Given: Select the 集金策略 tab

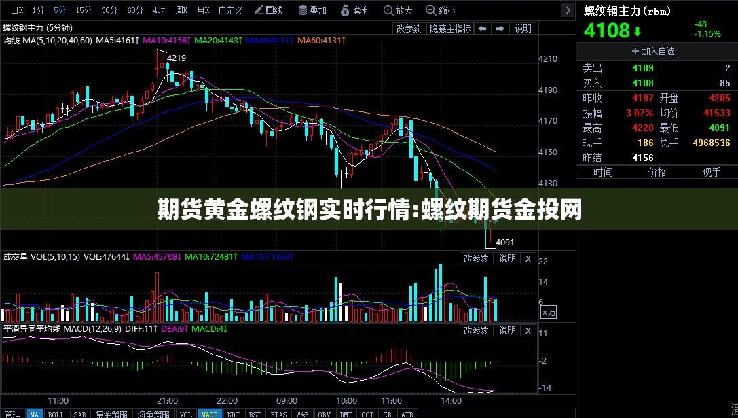Looking at the screenshot, I should coord(112,414).
